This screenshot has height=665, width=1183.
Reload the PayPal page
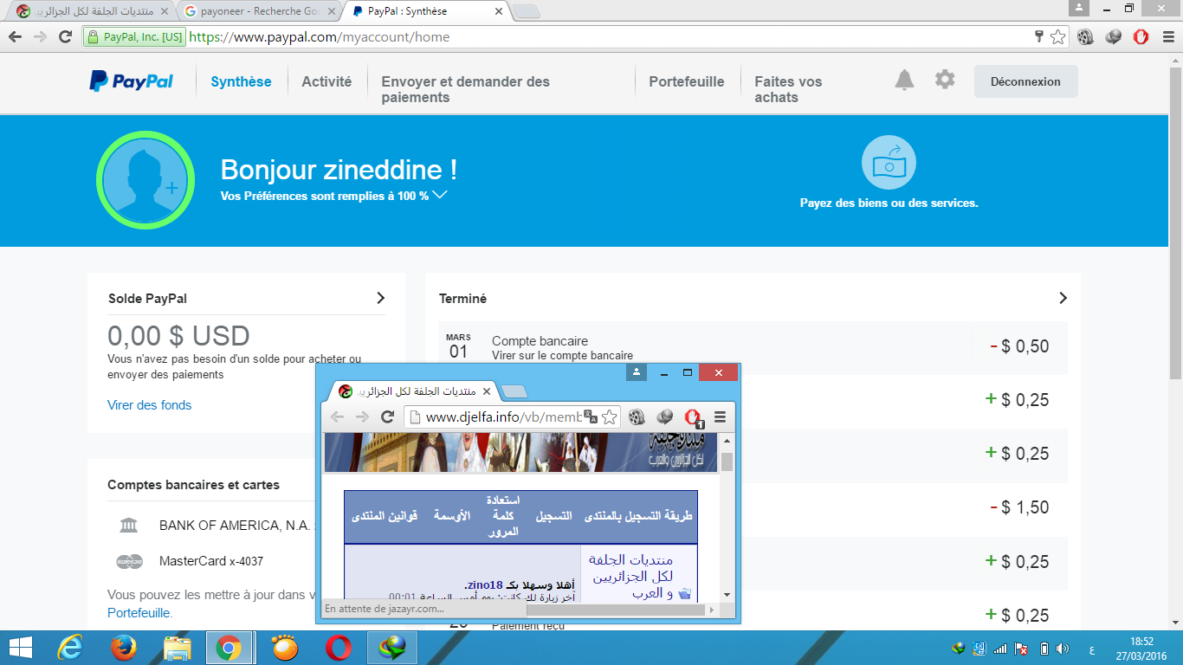click(65, 36)
